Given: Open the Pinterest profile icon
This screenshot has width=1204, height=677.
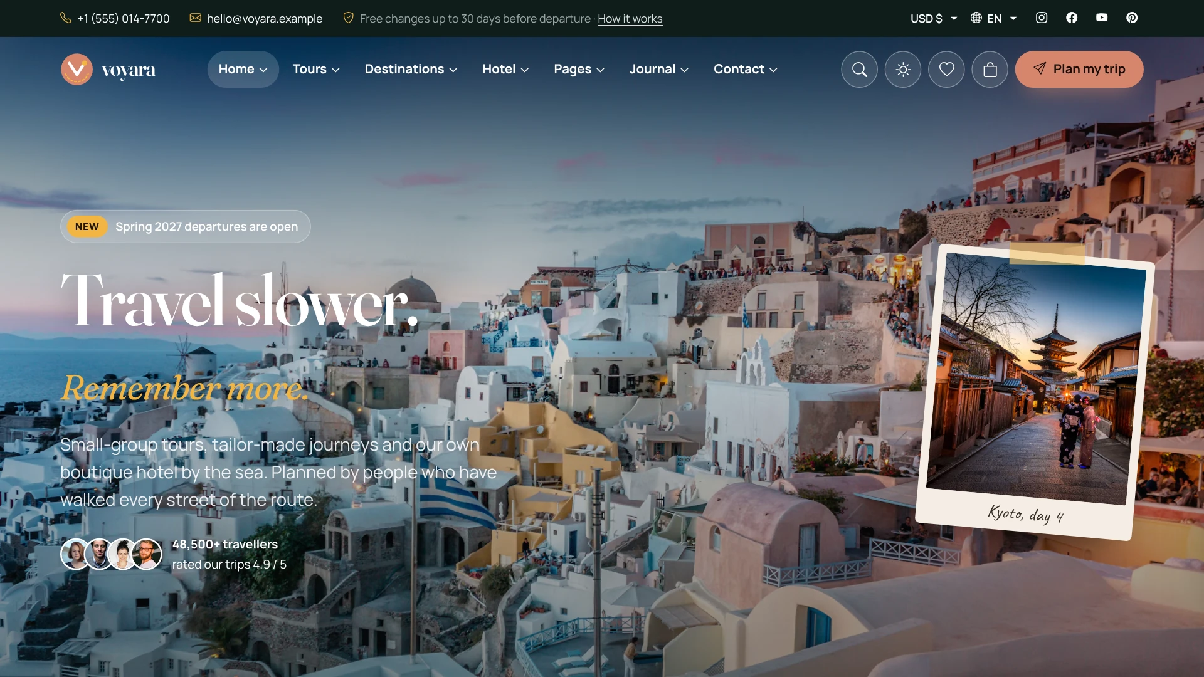Looking at the screenshot, I should 1132,18.
